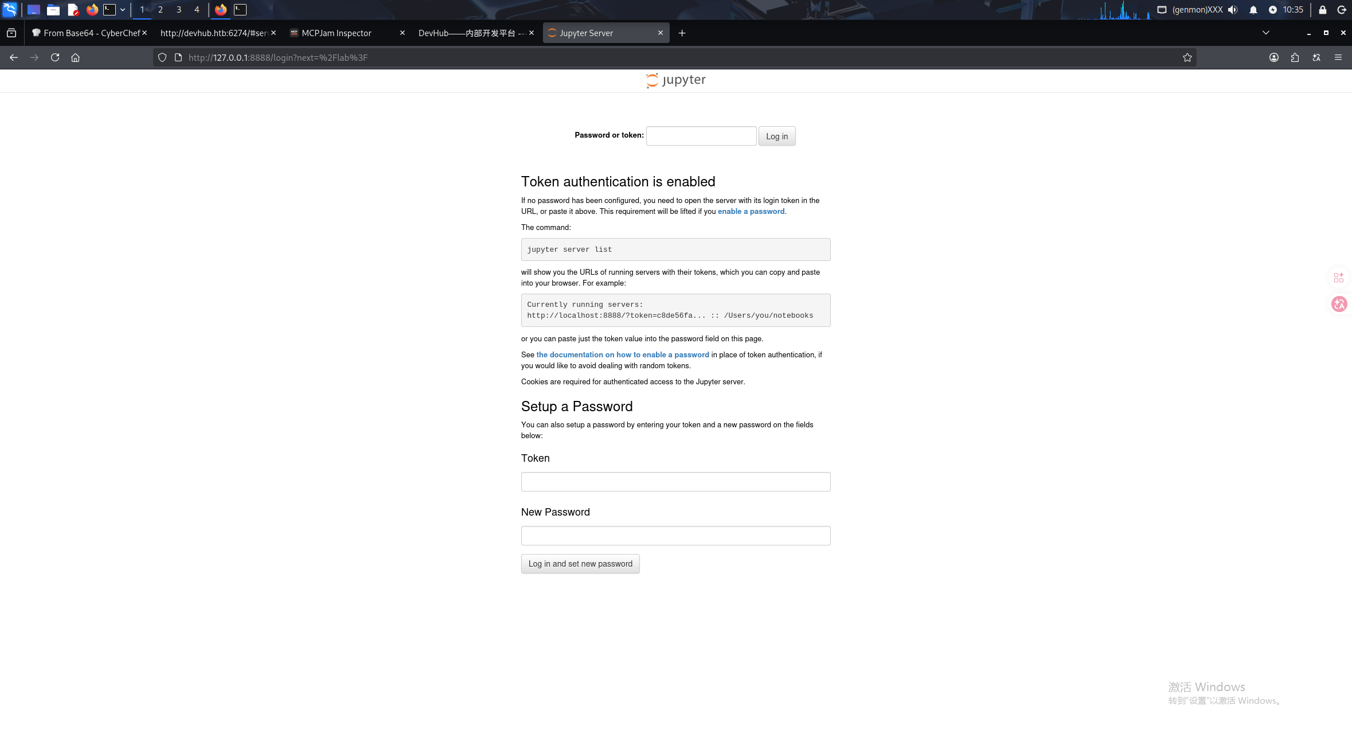Screen dimensions: 1352x733
Task: Expand the list all tabs dropdown
Action: pyautogui.click(x=1266, y=33)
